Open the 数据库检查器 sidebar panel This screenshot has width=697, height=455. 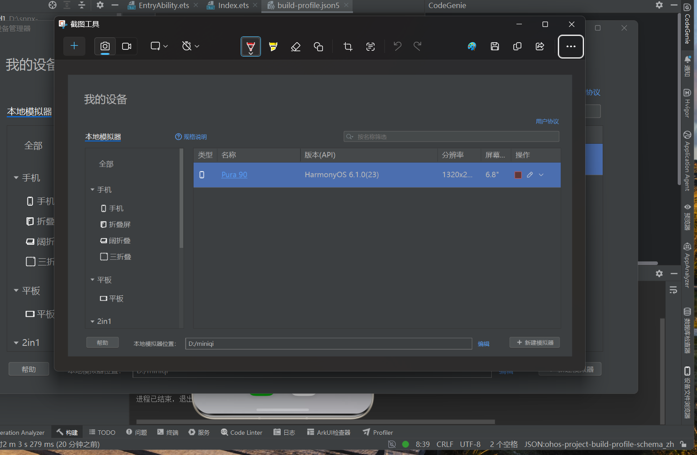pos(687,331)
